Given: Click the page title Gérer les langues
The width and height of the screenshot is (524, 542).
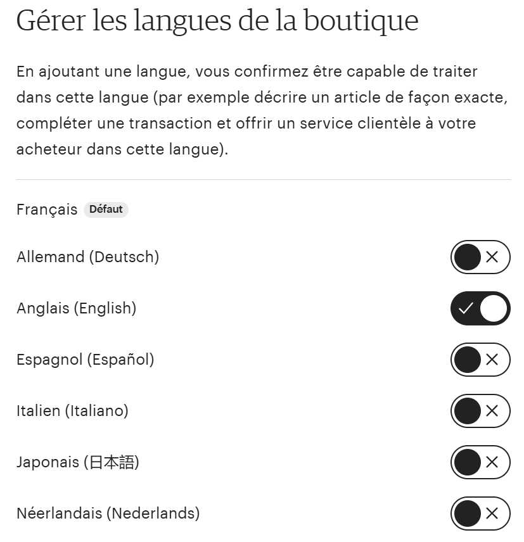Looking at the screenshot, I should tap(217, 20).
